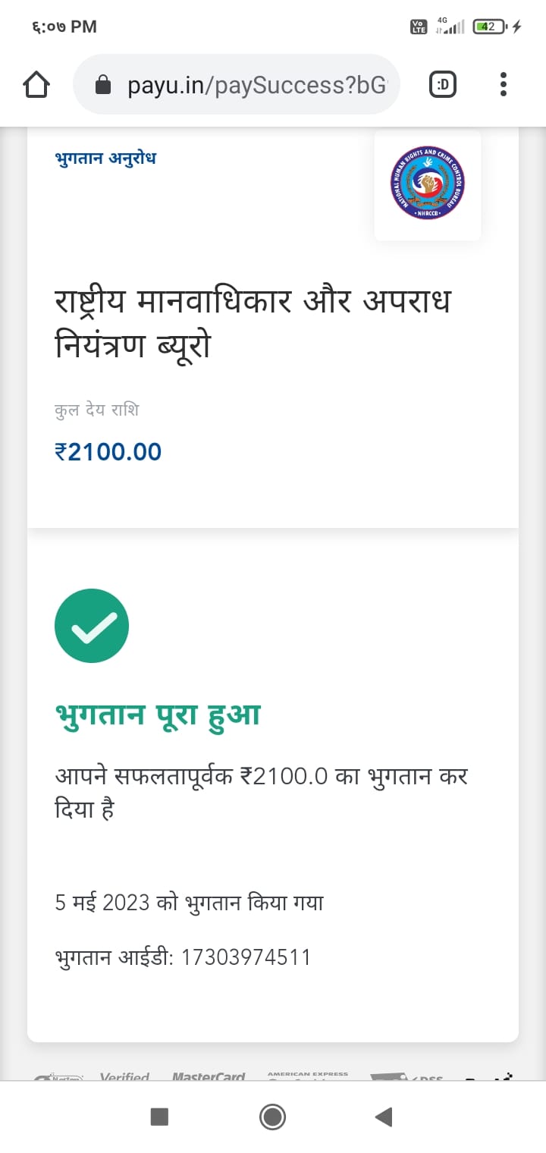Tap the battery indicator in status bar
546x1153 pixels.
pyautogui.click(x=489, y=27)
